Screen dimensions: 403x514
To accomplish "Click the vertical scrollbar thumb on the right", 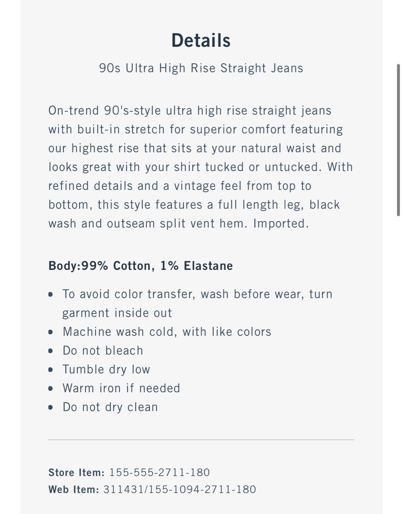I will (x=398, y=140).
